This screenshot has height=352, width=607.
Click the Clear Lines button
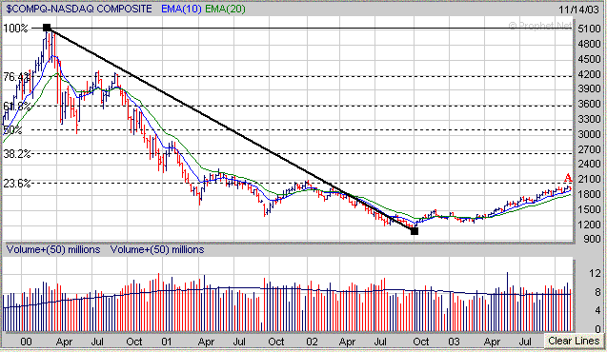pos(574,341)
